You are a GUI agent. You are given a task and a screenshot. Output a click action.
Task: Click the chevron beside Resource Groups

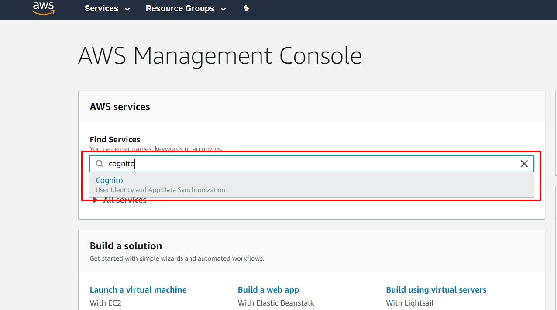point(223,9)
